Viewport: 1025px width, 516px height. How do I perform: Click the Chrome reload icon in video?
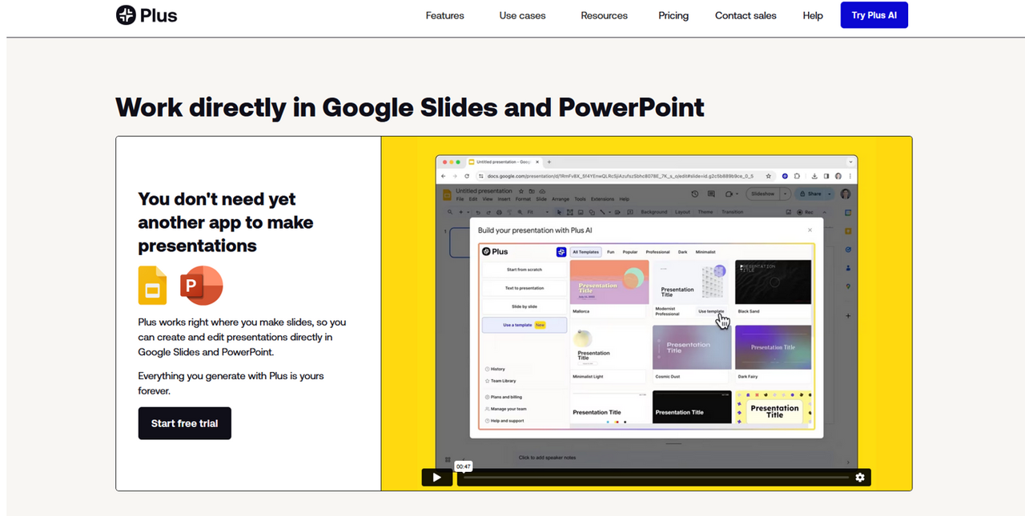point(467,176)
